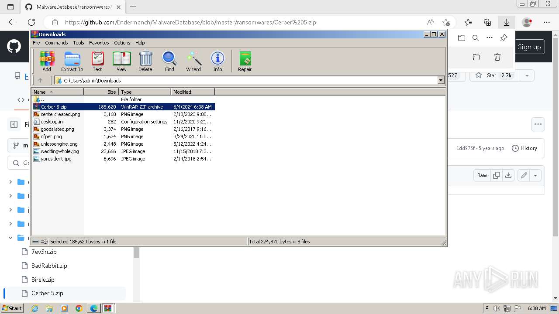Open the View toolbar icon
Viewport: 559px width, 314px height.
point(121,61)
